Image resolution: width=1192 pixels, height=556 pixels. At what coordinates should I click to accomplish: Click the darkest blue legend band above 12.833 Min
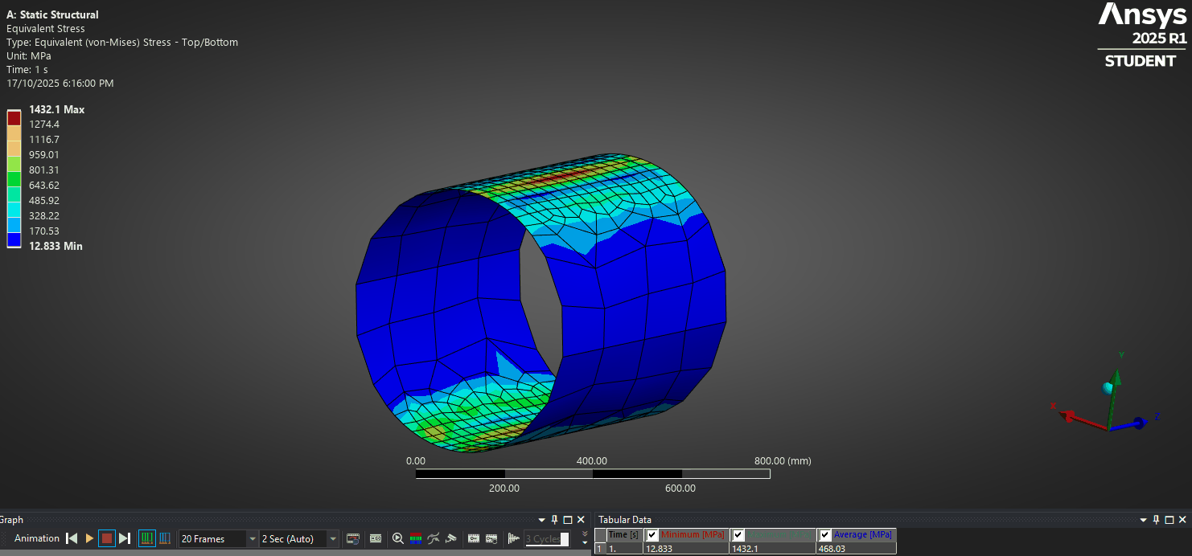(x=14, y=239)
